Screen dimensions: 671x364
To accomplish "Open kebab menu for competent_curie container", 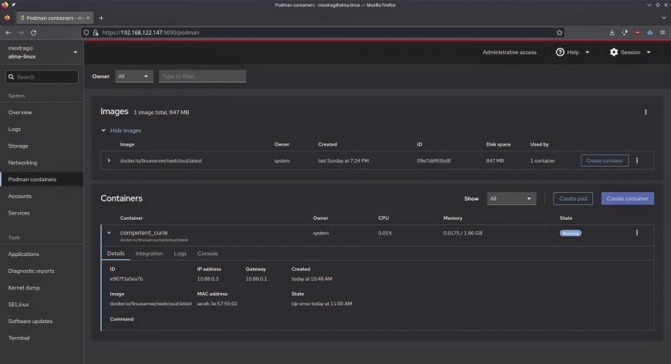I will 637,233.
